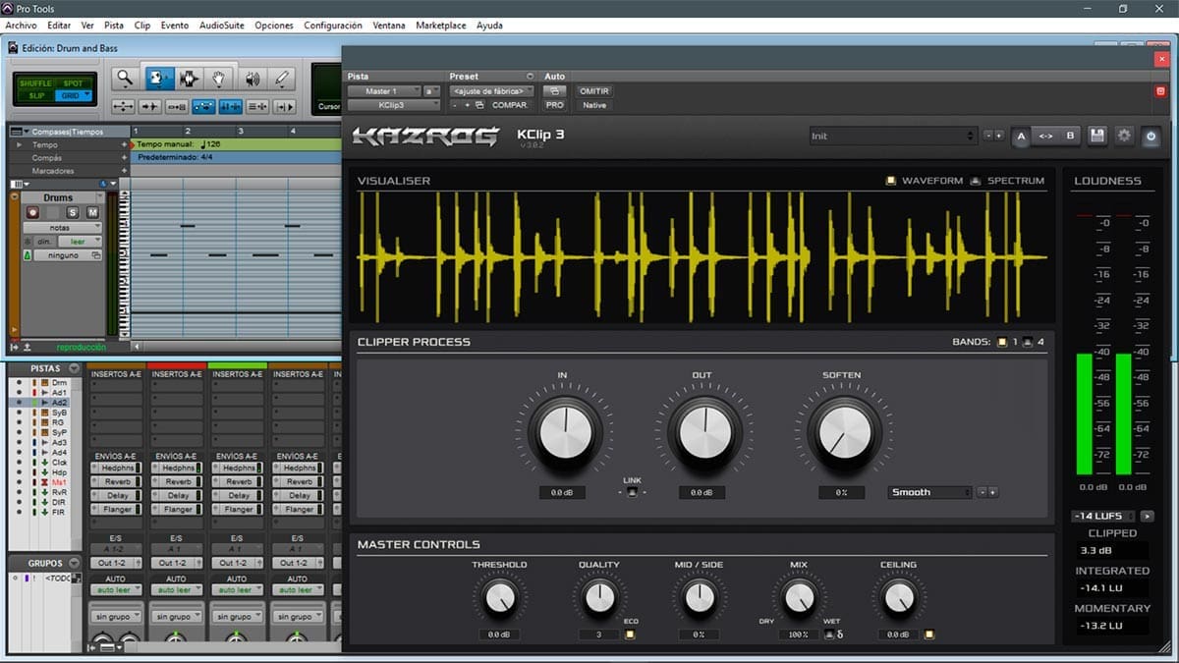Select GRID edit mode

(72, 95)
